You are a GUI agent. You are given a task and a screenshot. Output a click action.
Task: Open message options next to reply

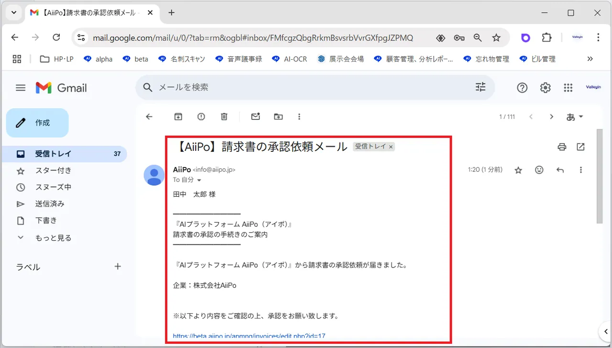[x=581, y=170]
